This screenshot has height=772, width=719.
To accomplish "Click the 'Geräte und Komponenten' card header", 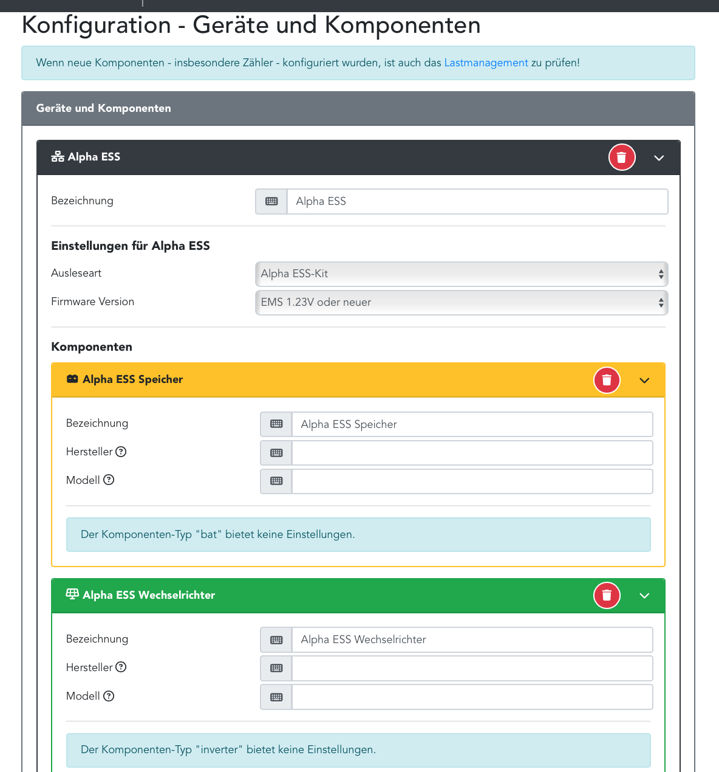I will pos(358,108).
